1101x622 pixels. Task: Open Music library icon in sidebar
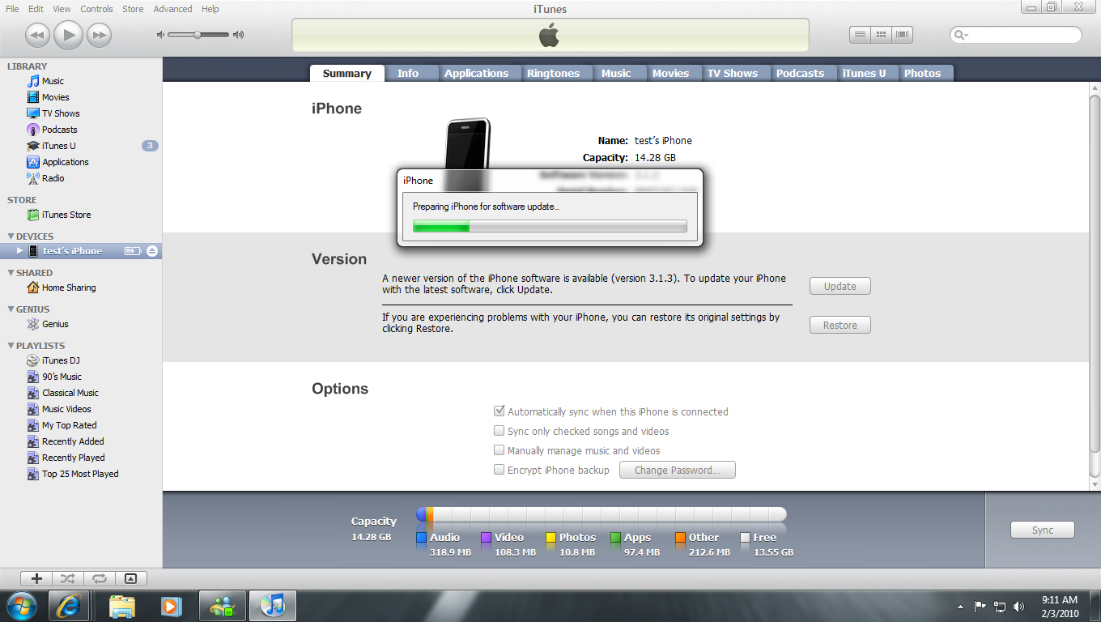[33, 81]
